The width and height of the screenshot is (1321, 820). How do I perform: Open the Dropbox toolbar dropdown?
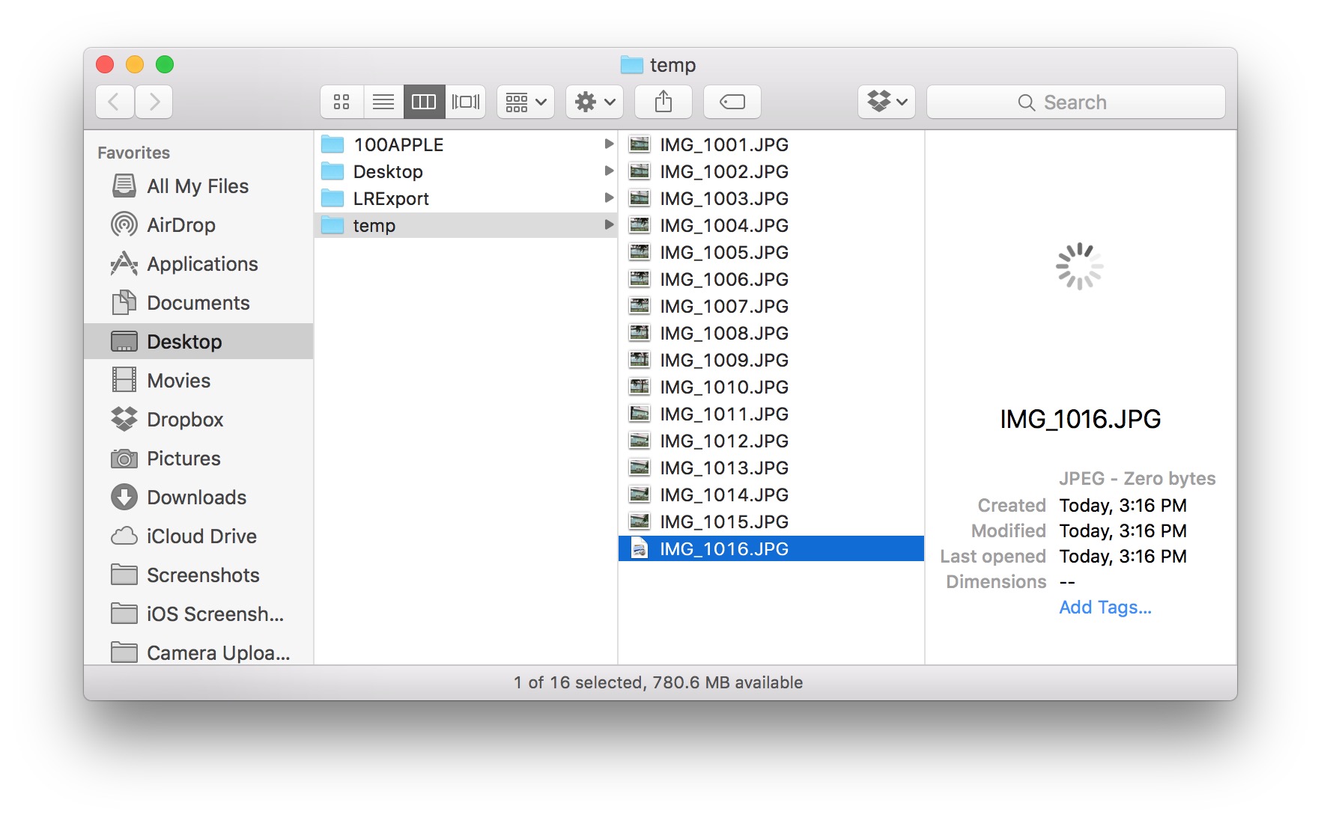pos(887,102)
